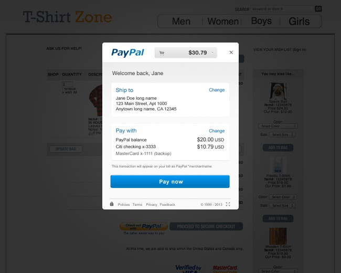Open the Girls category menu
This screenshot has height=273, width=341.
pos(299,22)
